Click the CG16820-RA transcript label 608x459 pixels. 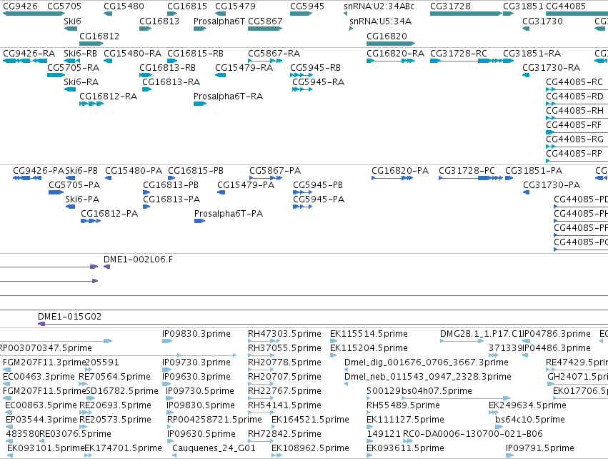(396, 54)
